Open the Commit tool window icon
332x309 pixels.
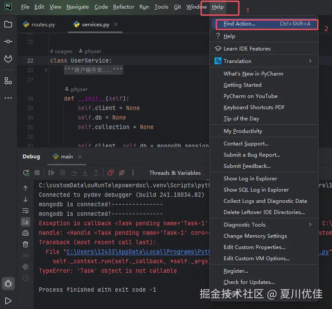point(8,41)
